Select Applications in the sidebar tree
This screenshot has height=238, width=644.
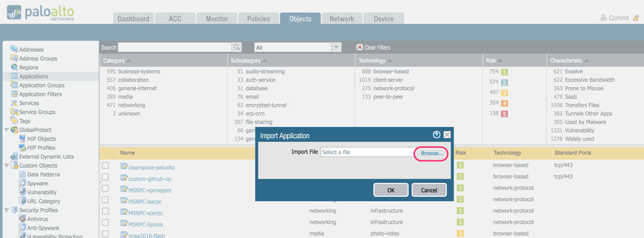tap(34, 76)
